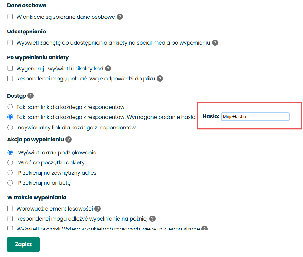Select Wróć do początku ankiety

tap(10, 162)
